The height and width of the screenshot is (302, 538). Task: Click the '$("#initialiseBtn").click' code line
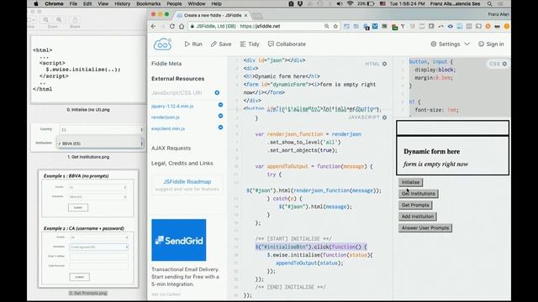pyautogui.click(x=311, y=247)
